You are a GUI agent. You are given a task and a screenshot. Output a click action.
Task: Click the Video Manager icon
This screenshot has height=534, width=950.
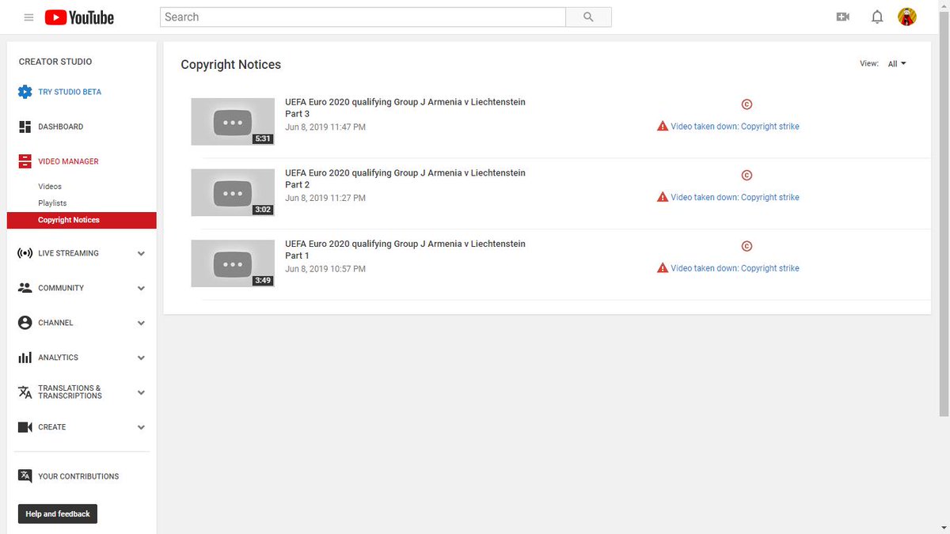point(25,161)
